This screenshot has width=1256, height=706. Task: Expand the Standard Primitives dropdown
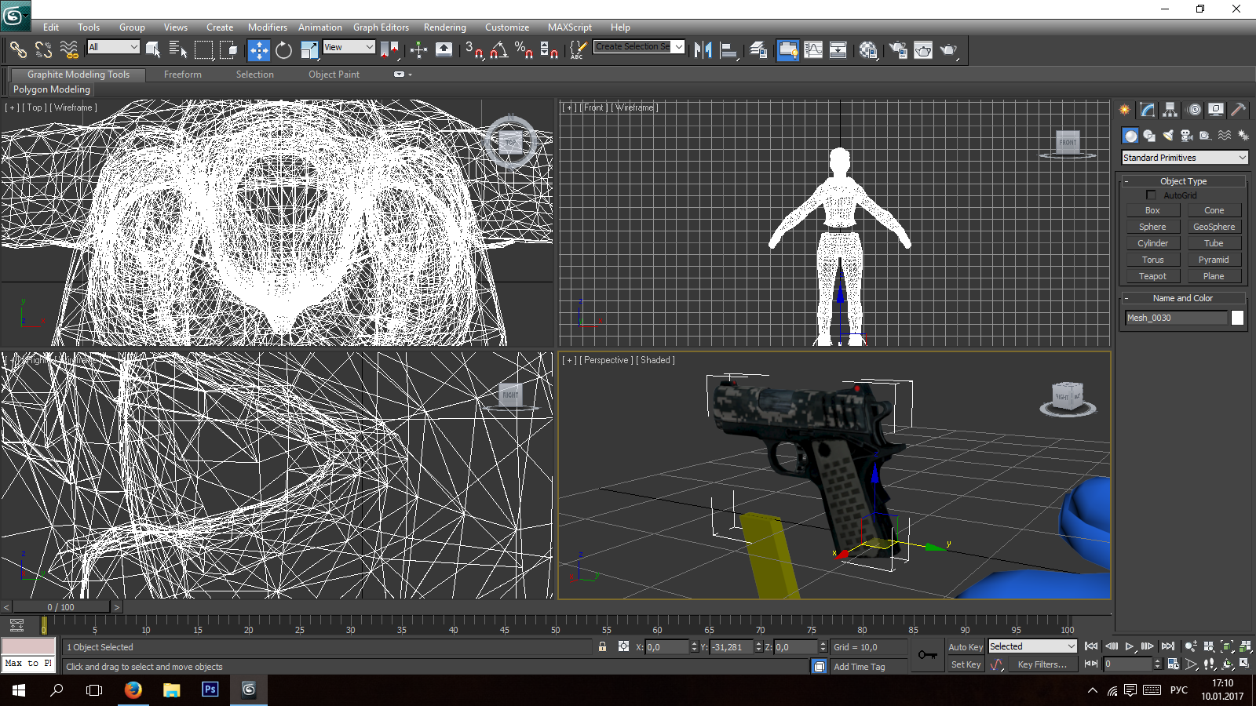(1184, 158)
